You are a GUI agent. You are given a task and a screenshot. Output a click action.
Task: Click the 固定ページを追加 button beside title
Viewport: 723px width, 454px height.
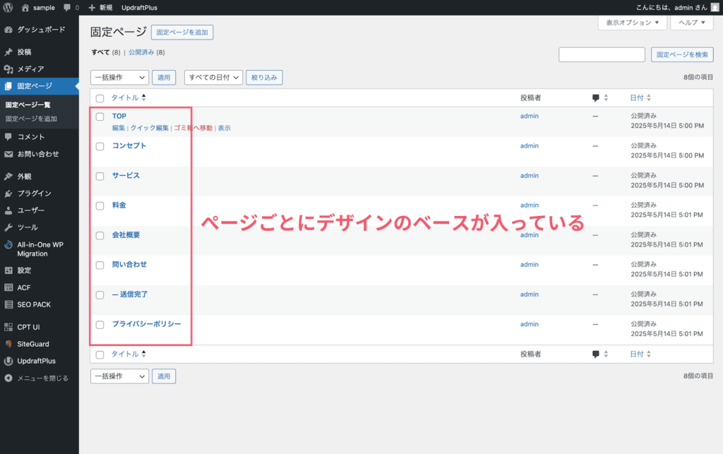[x=182, y=32]
